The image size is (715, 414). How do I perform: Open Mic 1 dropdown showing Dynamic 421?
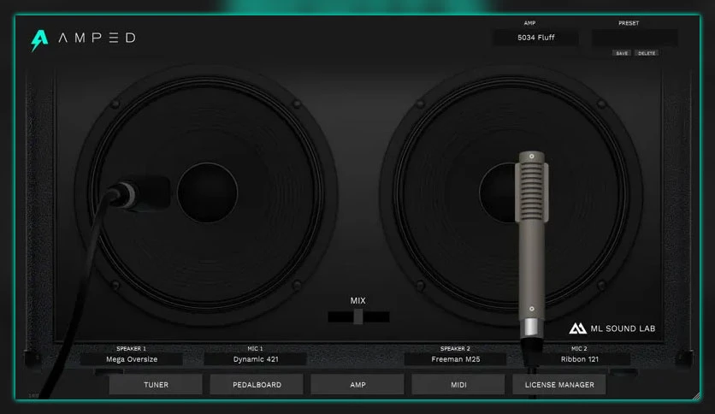click(x=256, y=359)
